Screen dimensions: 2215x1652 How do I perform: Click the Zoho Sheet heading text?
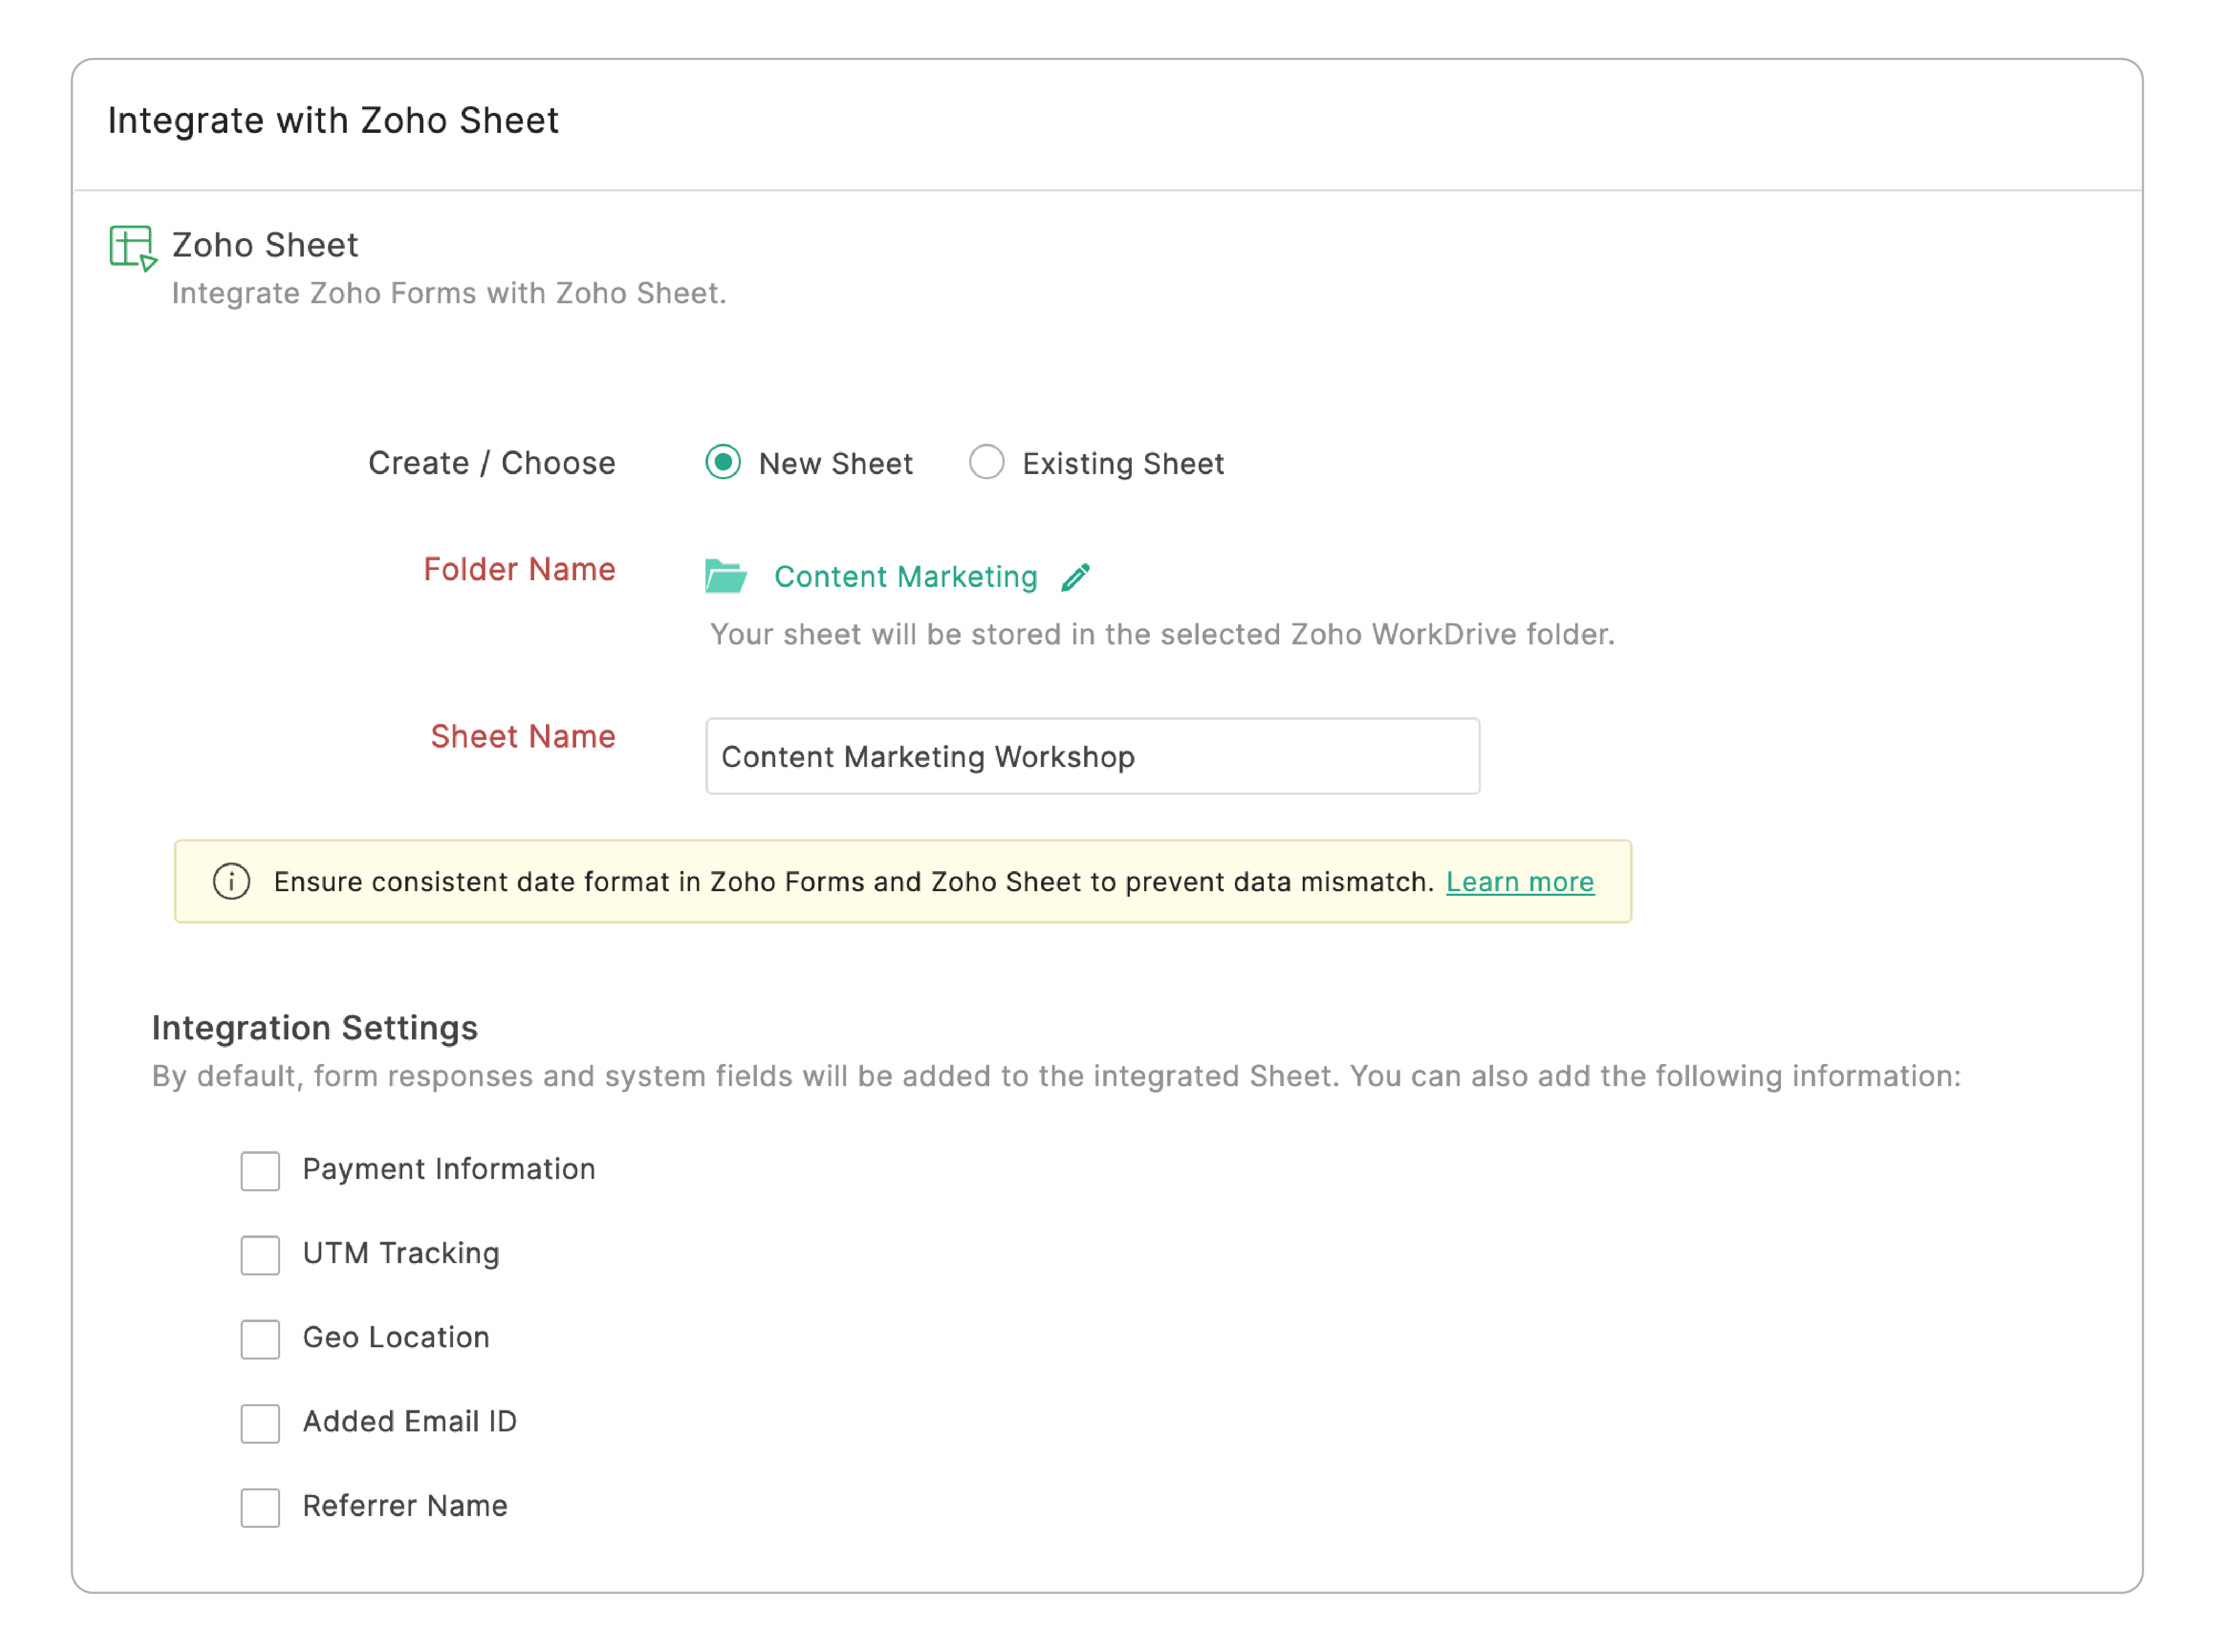(x=265, y=245)
